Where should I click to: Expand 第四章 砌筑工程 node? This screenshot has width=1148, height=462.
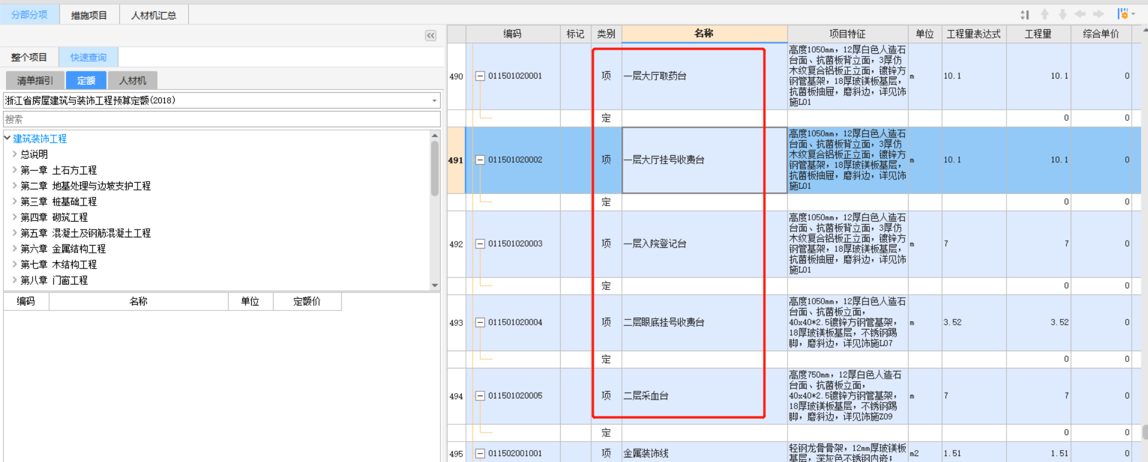[x=15, y=217]
